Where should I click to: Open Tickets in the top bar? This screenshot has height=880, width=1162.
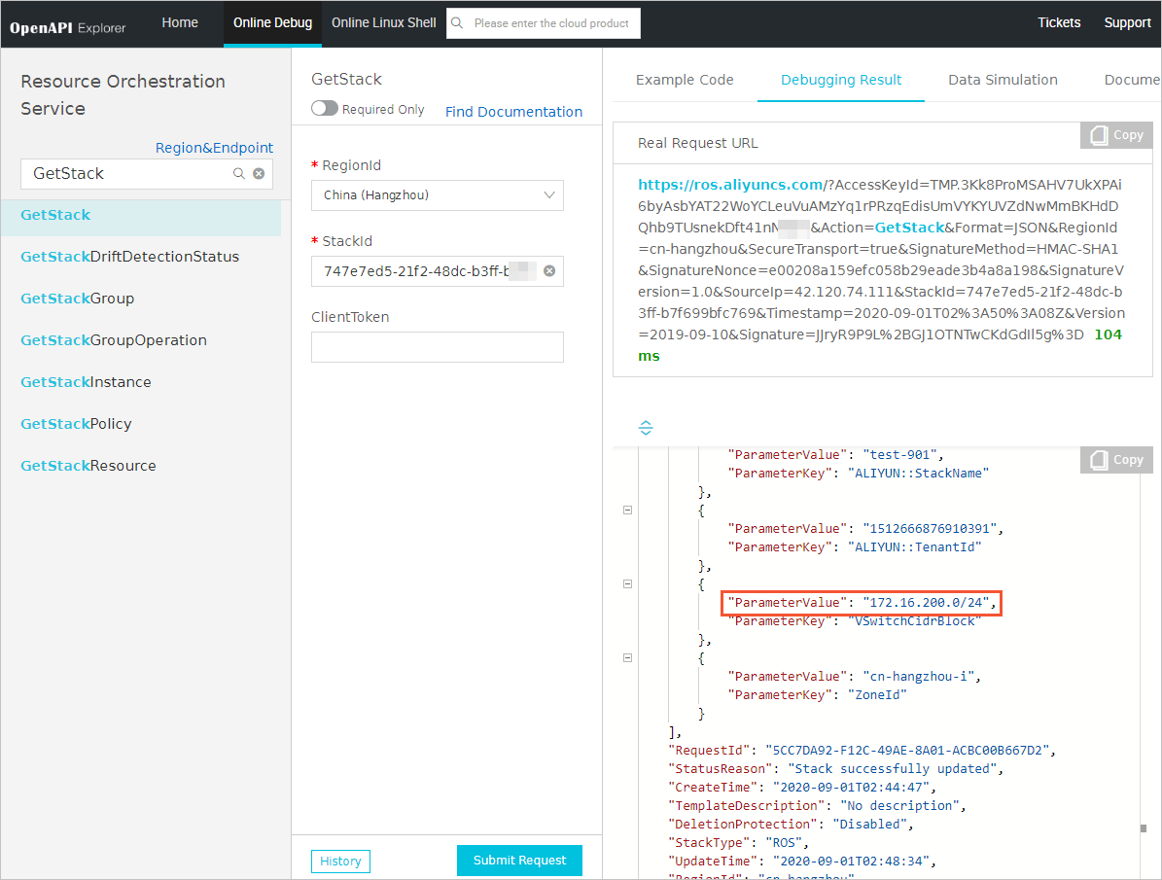[1059, 23]
